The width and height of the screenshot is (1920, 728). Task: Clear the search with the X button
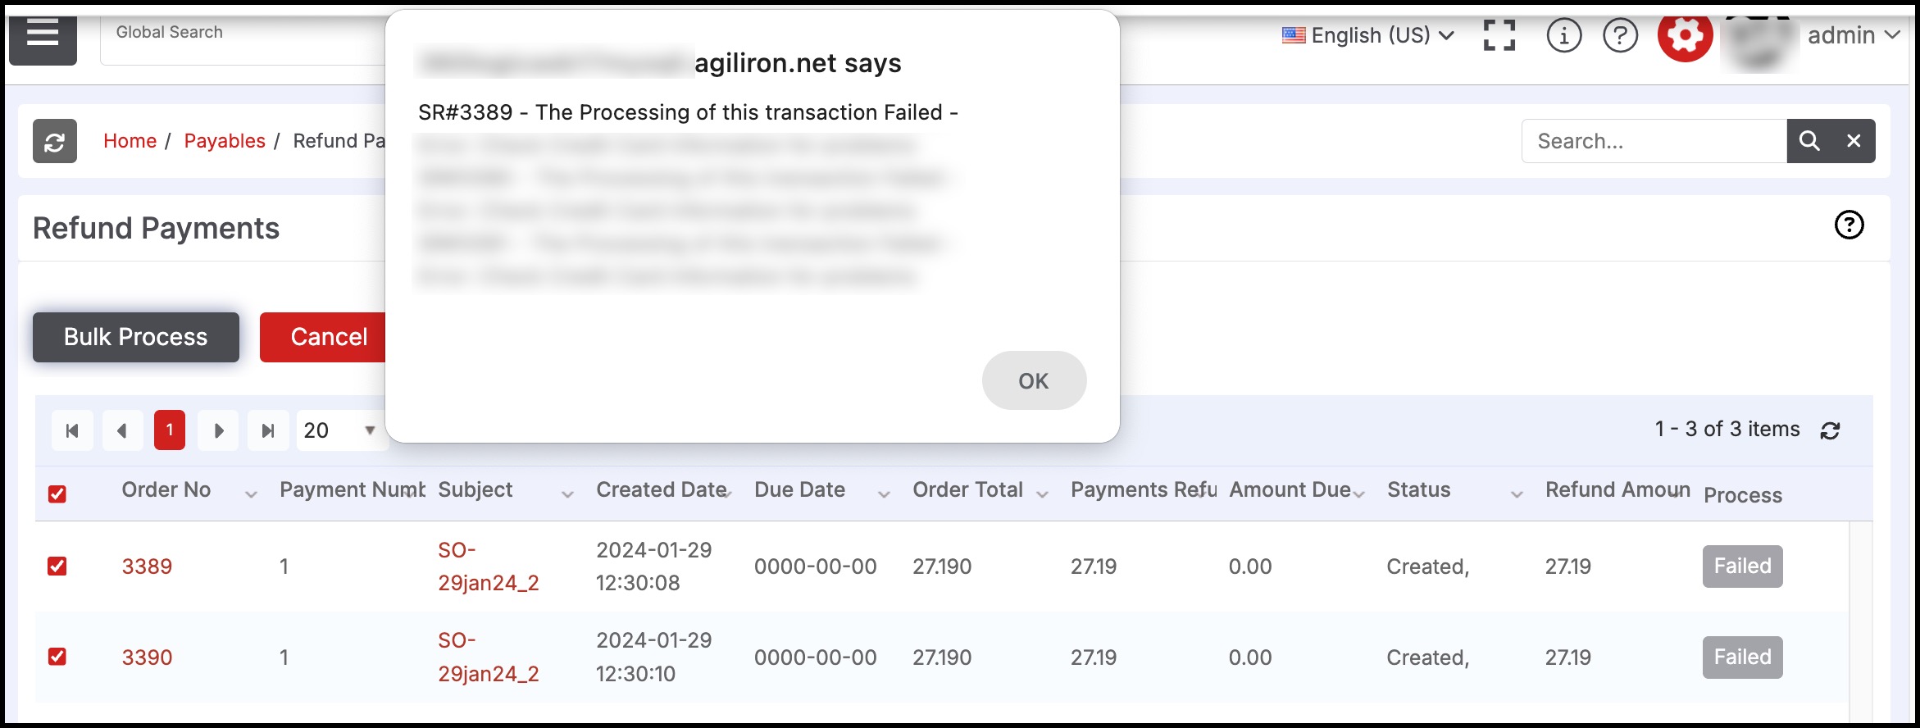(x=1854, y=141)
